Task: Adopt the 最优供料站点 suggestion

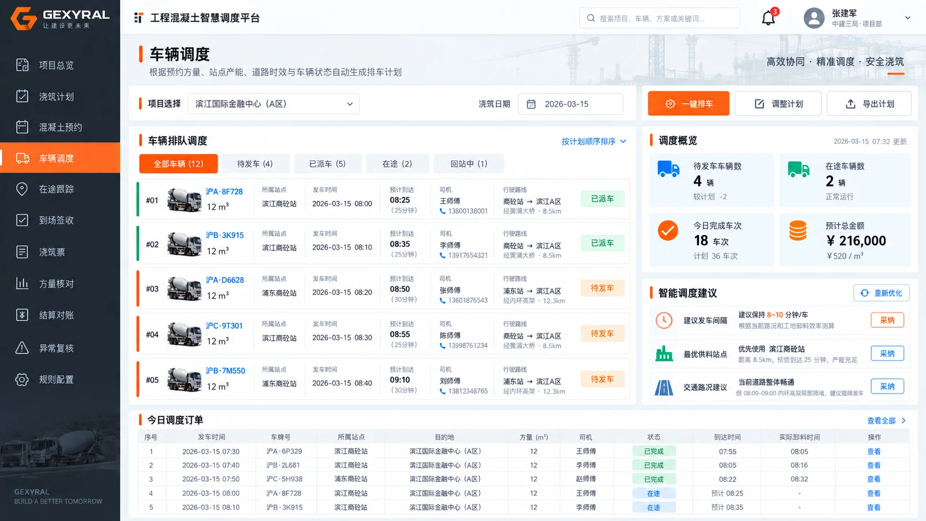Action: 887,353
